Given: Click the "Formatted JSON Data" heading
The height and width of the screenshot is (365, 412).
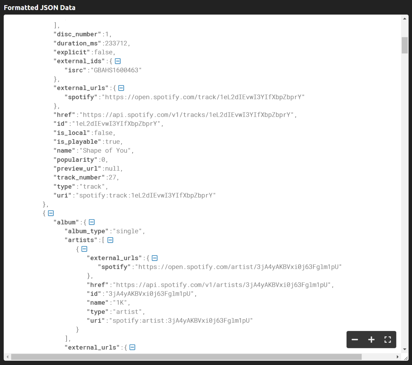Looking at the screenshot, I should pyautogui.click(x=40, y=8).
